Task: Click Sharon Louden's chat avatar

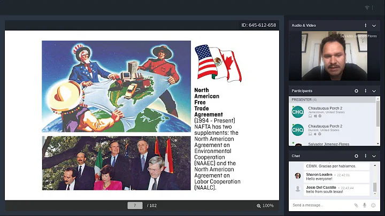Action: pos(298,176)
